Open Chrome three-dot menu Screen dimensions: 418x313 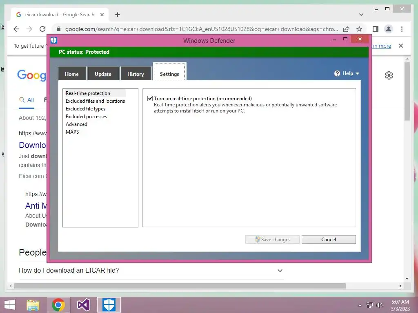(x=402, y=29)
